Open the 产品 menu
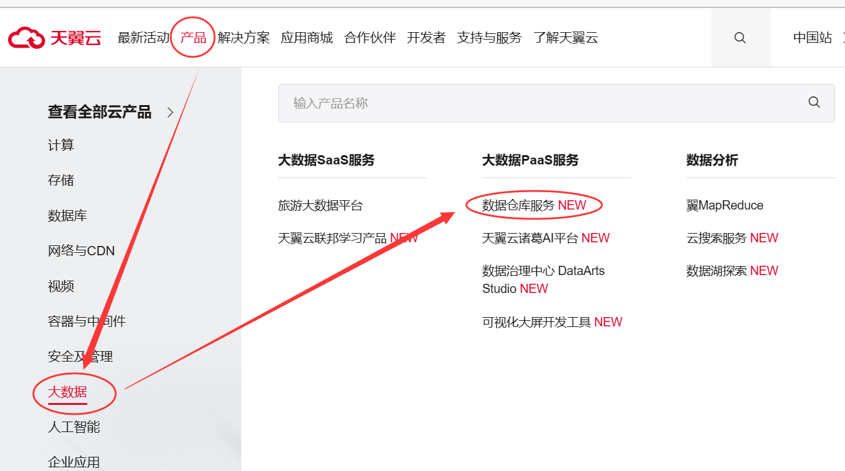845x471 pixels. coord(193,38)
